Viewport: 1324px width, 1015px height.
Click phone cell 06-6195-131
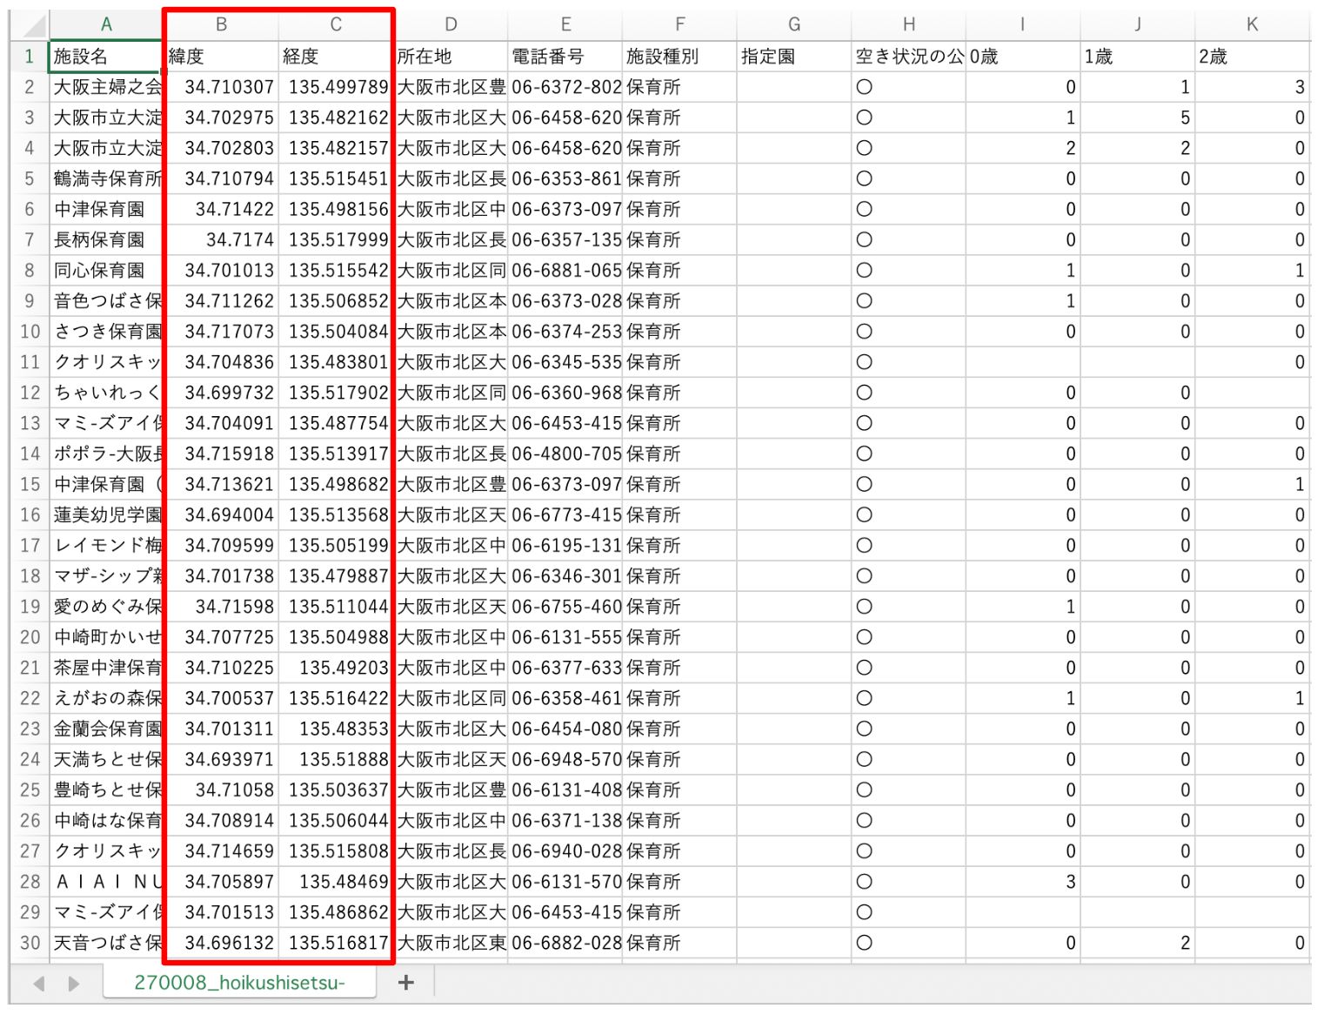click(565, 545)
